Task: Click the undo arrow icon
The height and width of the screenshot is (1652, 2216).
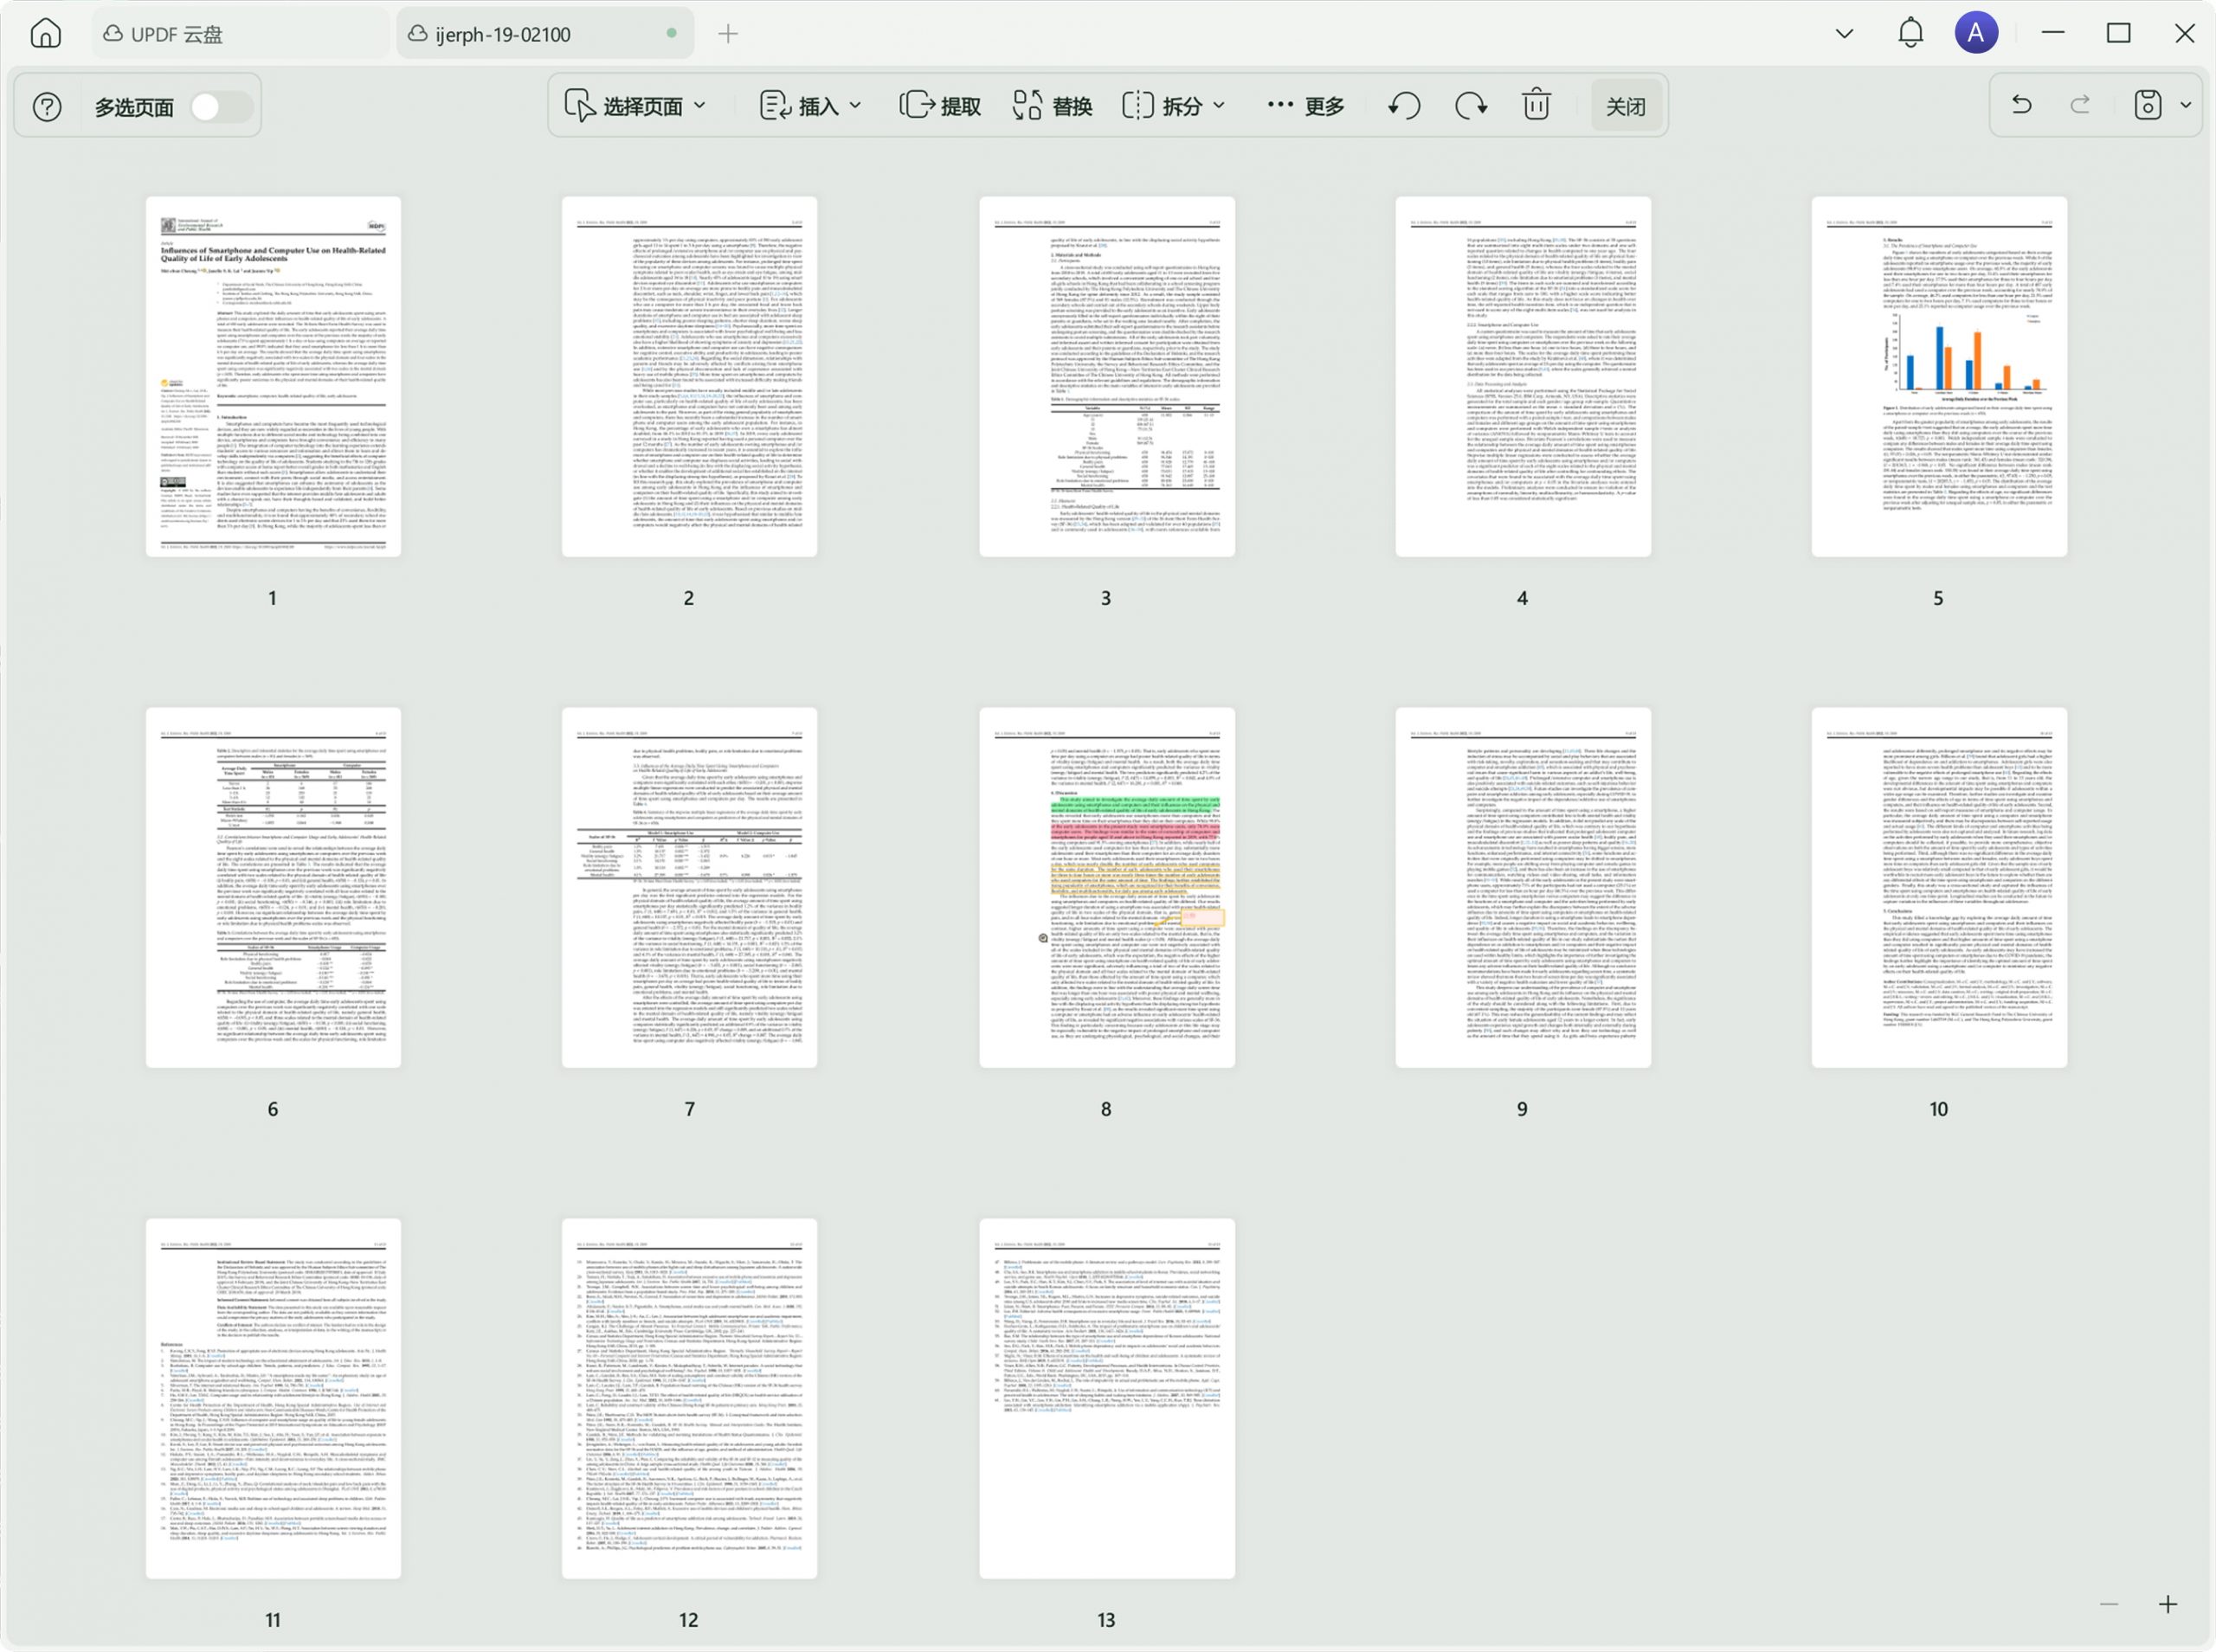Action: [2021, 105]
